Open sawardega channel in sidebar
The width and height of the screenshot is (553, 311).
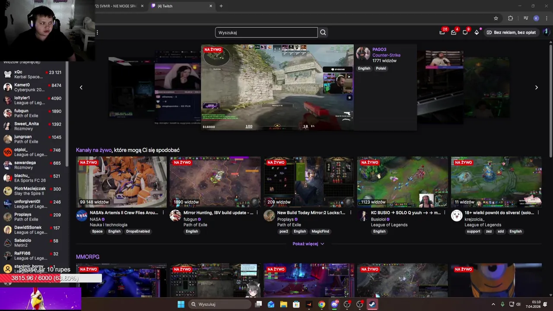(x=33, y=165)
